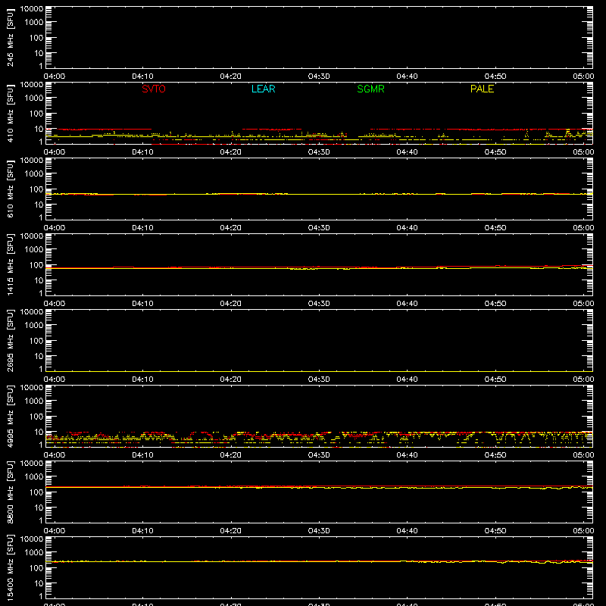Image resolution: width=606 pixels, height=606 pixels.
Task: Click the 100 tick label on 8800 MHz panel
Action: click(x=36, y=492)
